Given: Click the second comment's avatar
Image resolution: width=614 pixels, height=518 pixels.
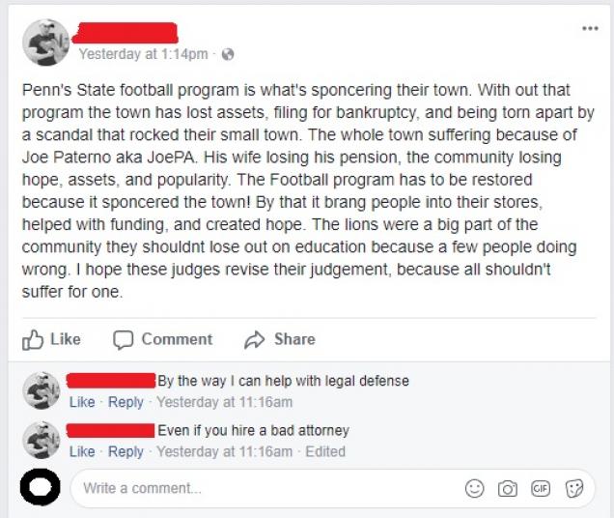Looking at the screenshot, I should (42, 440).
